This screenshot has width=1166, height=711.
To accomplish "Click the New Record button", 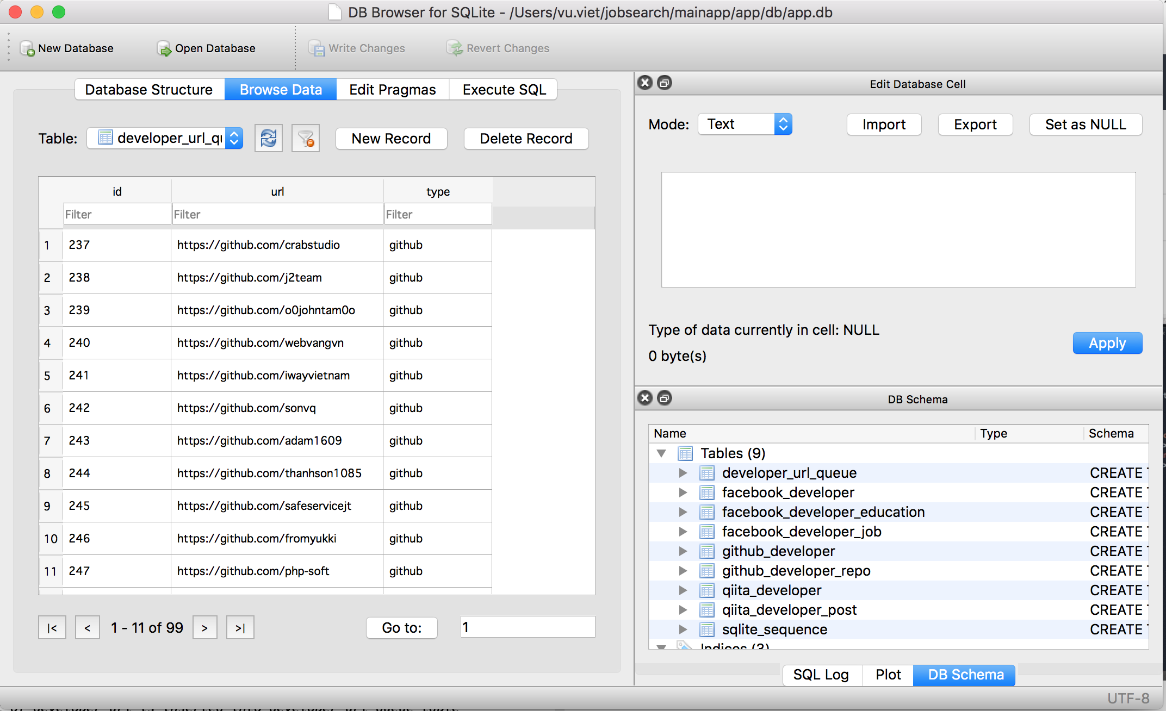I will point(391,139).
